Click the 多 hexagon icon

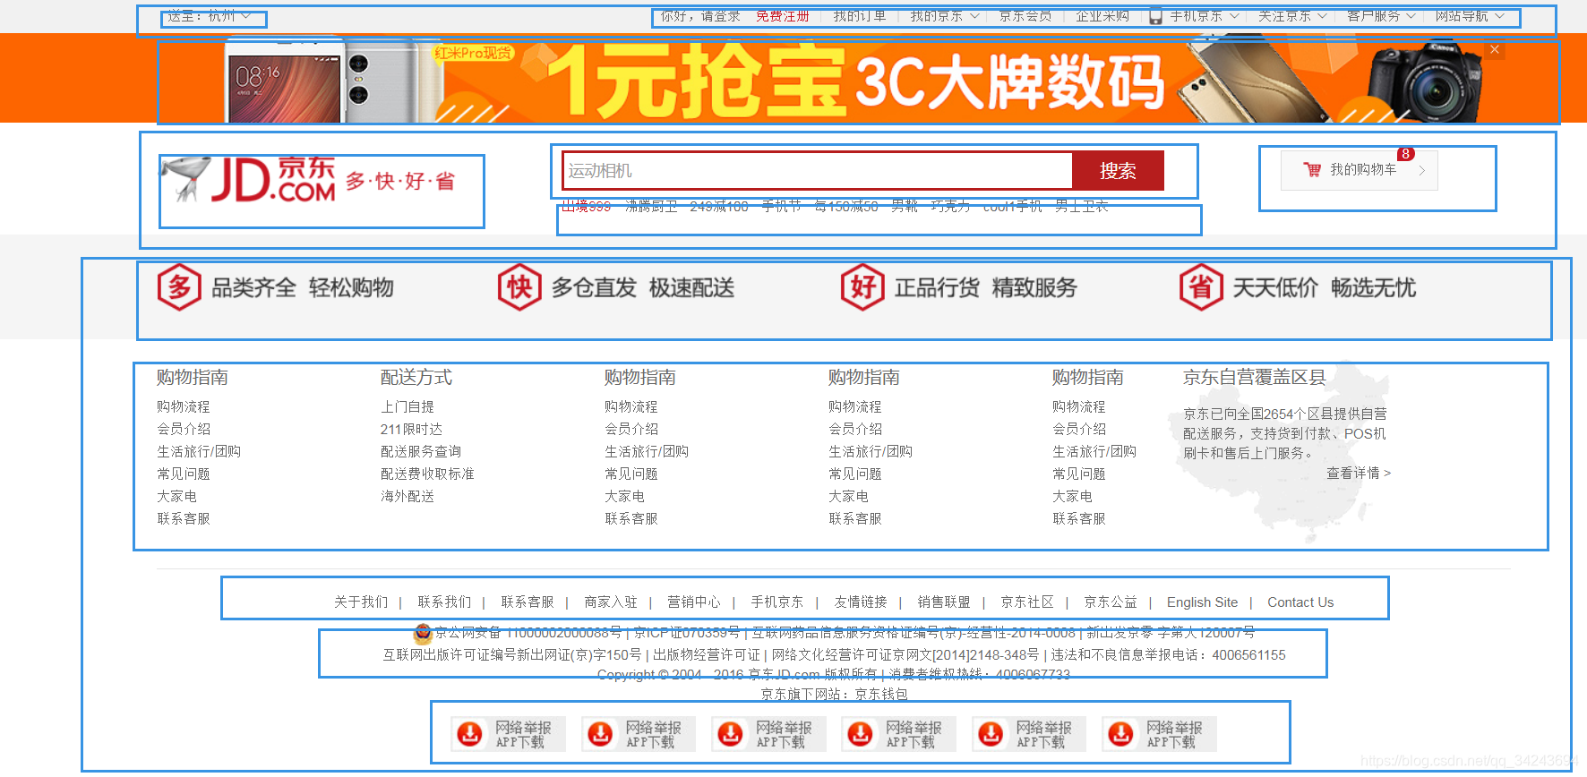(x=179, y=287)
